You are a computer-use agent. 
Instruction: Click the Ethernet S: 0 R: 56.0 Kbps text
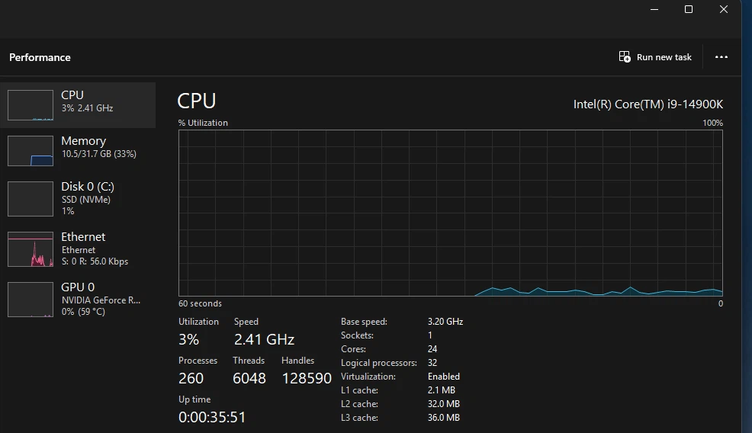click(x=95, y=261)
